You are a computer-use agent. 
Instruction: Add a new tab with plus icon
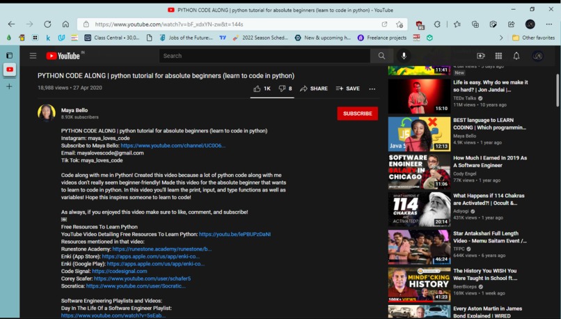pos(9,86)
